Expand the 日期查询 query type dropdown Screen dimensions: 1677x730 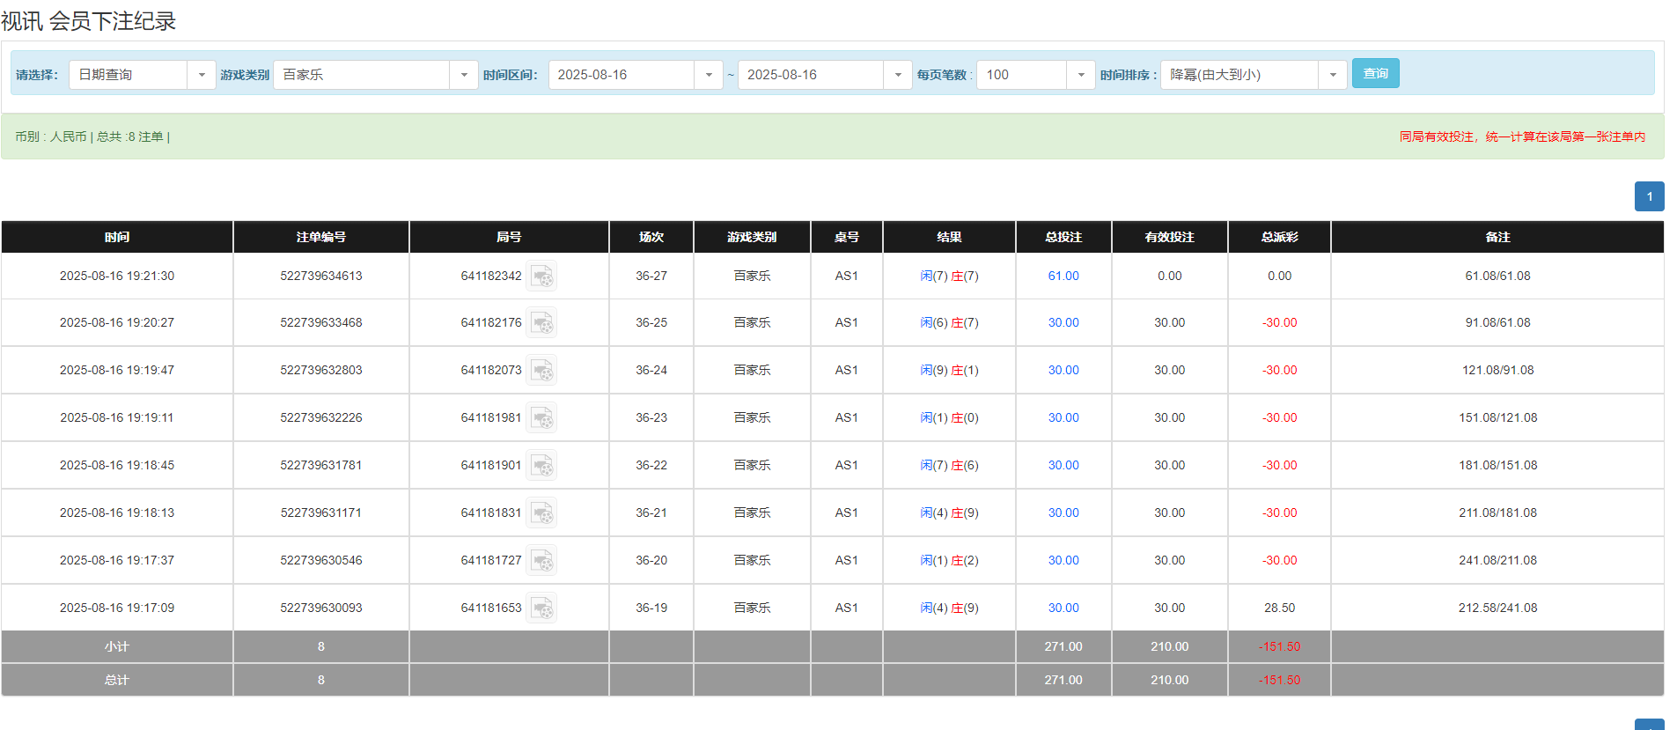(x=142, y=75)
